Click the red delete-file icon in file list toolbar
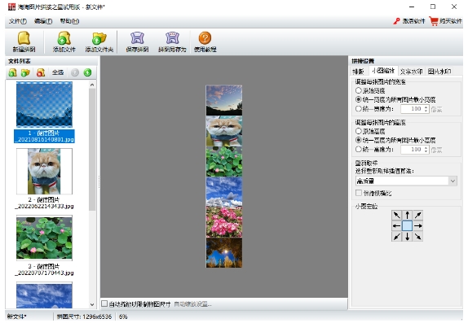The image size is (468, 323). 41,72
